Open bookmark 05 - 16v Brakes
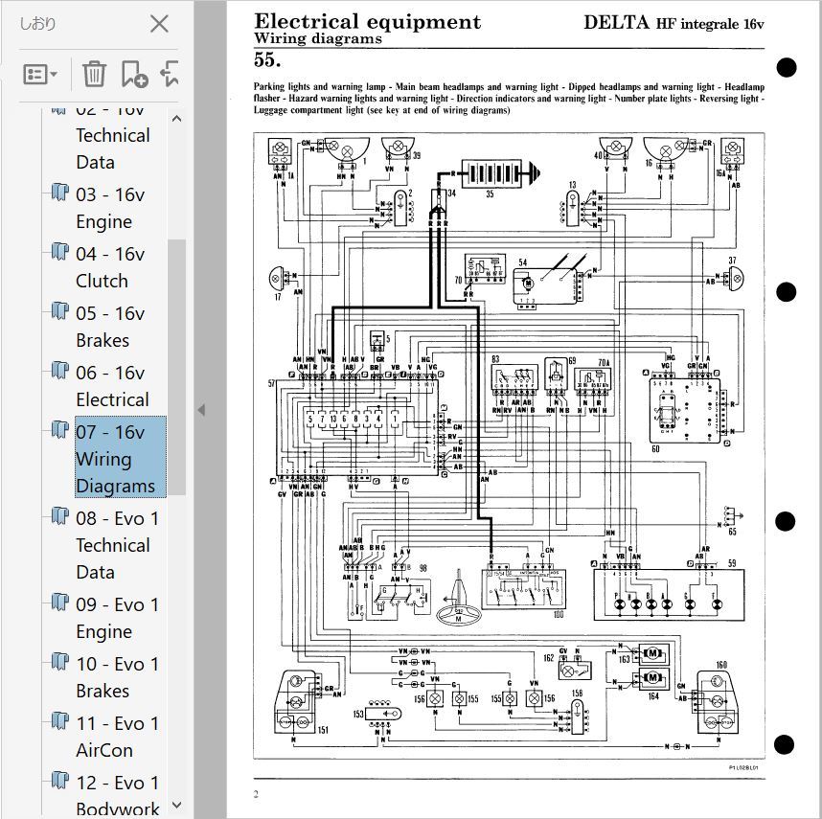 coord(110,327)
